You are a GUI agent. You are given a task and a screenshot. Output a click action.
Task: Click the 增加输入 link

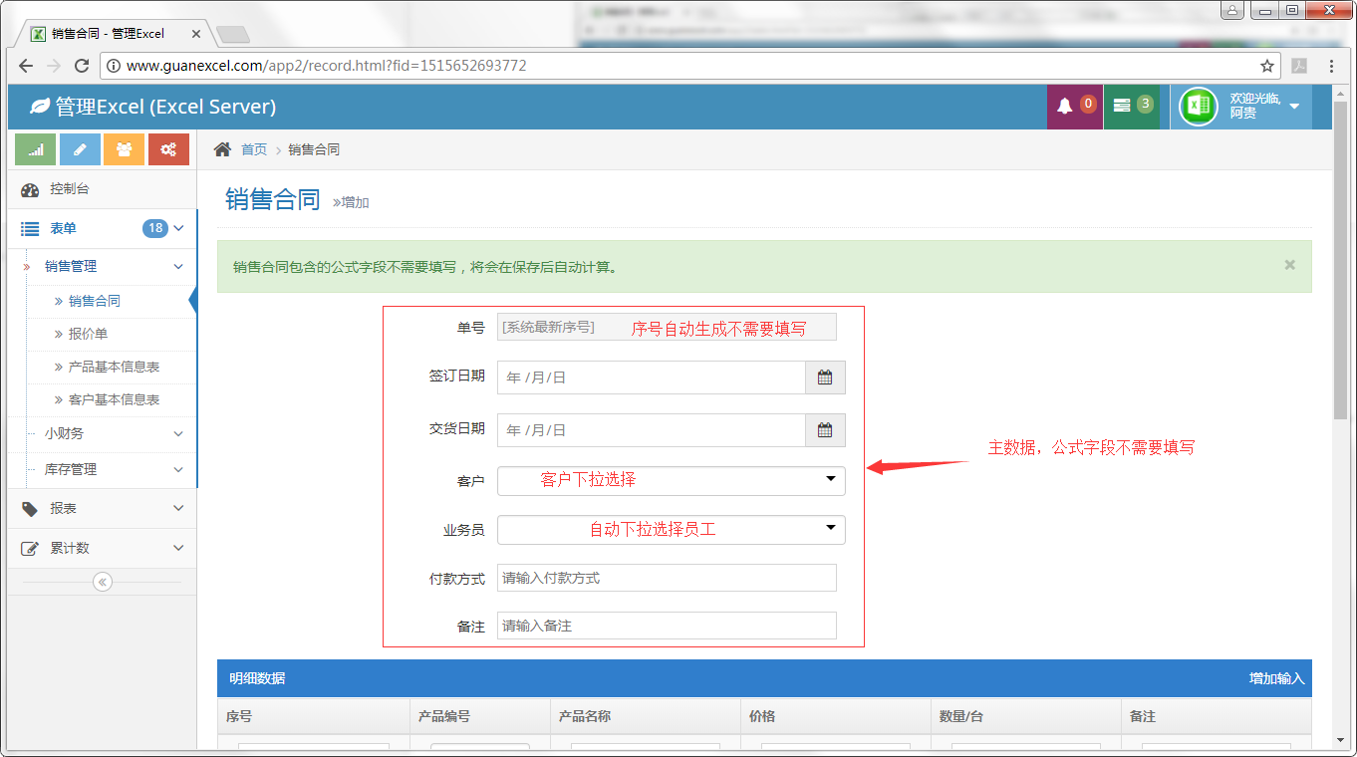click(x=1276, y=678)
